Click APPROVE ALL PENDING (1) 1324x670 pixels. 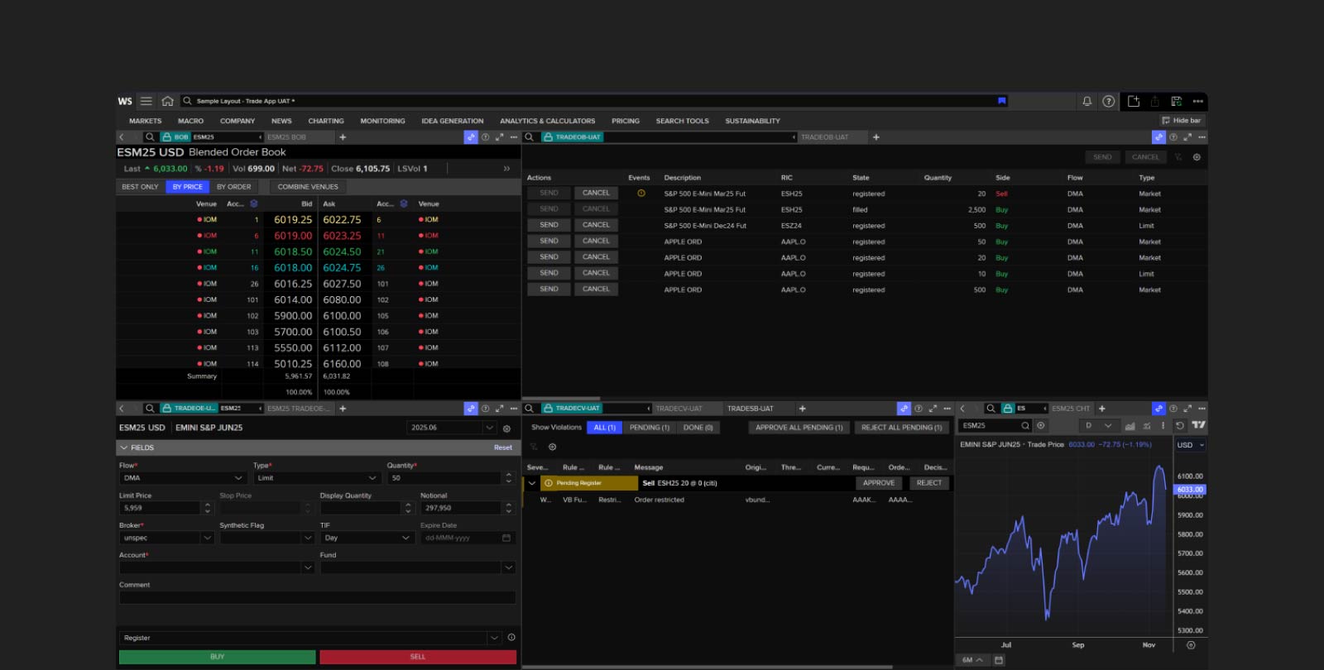799,428
